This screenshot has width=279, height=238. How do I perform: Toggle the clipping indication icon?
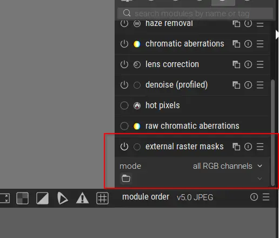tap(42, 198)
